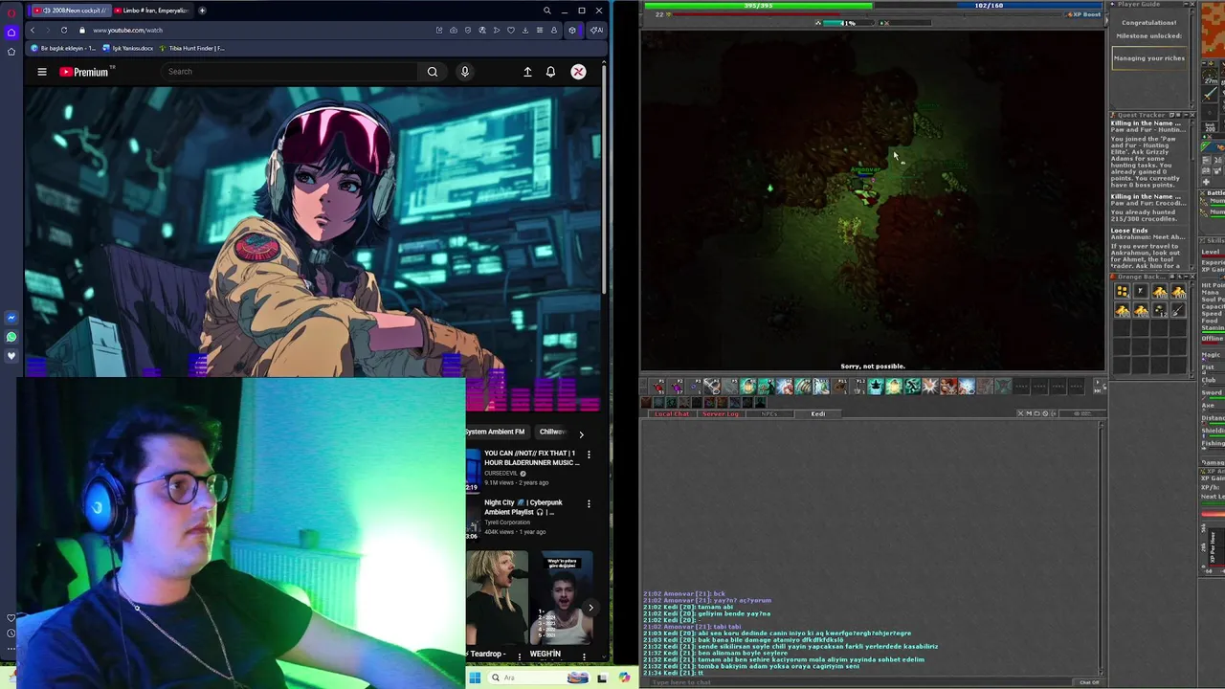Click the gold coins stack in first backpack slot
The width and height of the screenshot is (1225, 689).
[x=1122, y=292]
